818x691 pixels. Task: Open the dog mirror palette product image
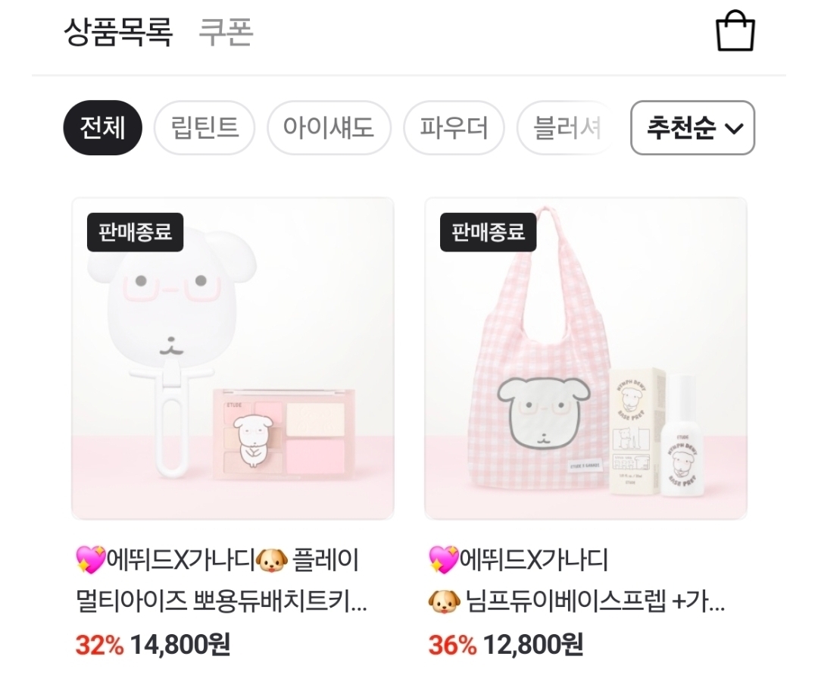233,358
